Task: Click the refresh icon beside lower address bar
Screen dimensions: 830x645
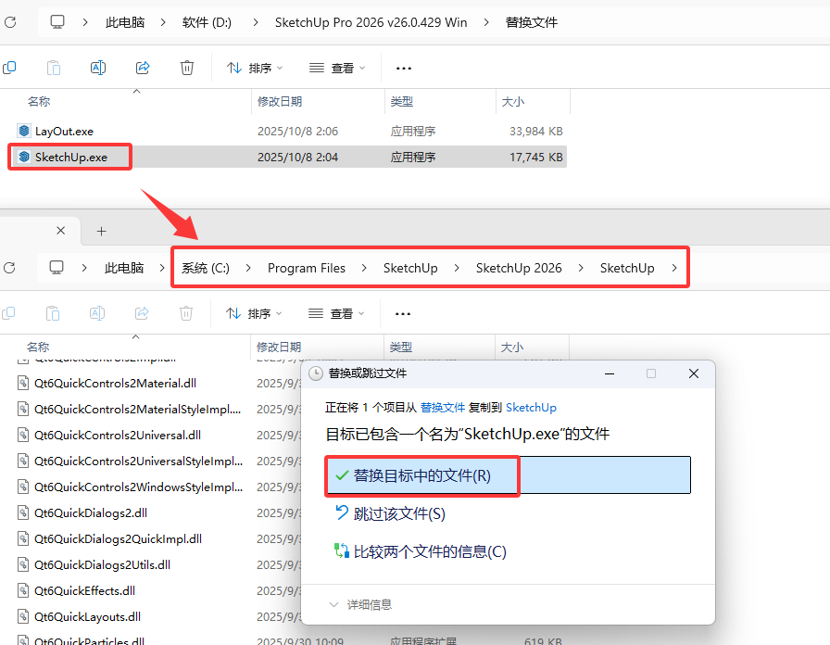Action: click(10, 268)
